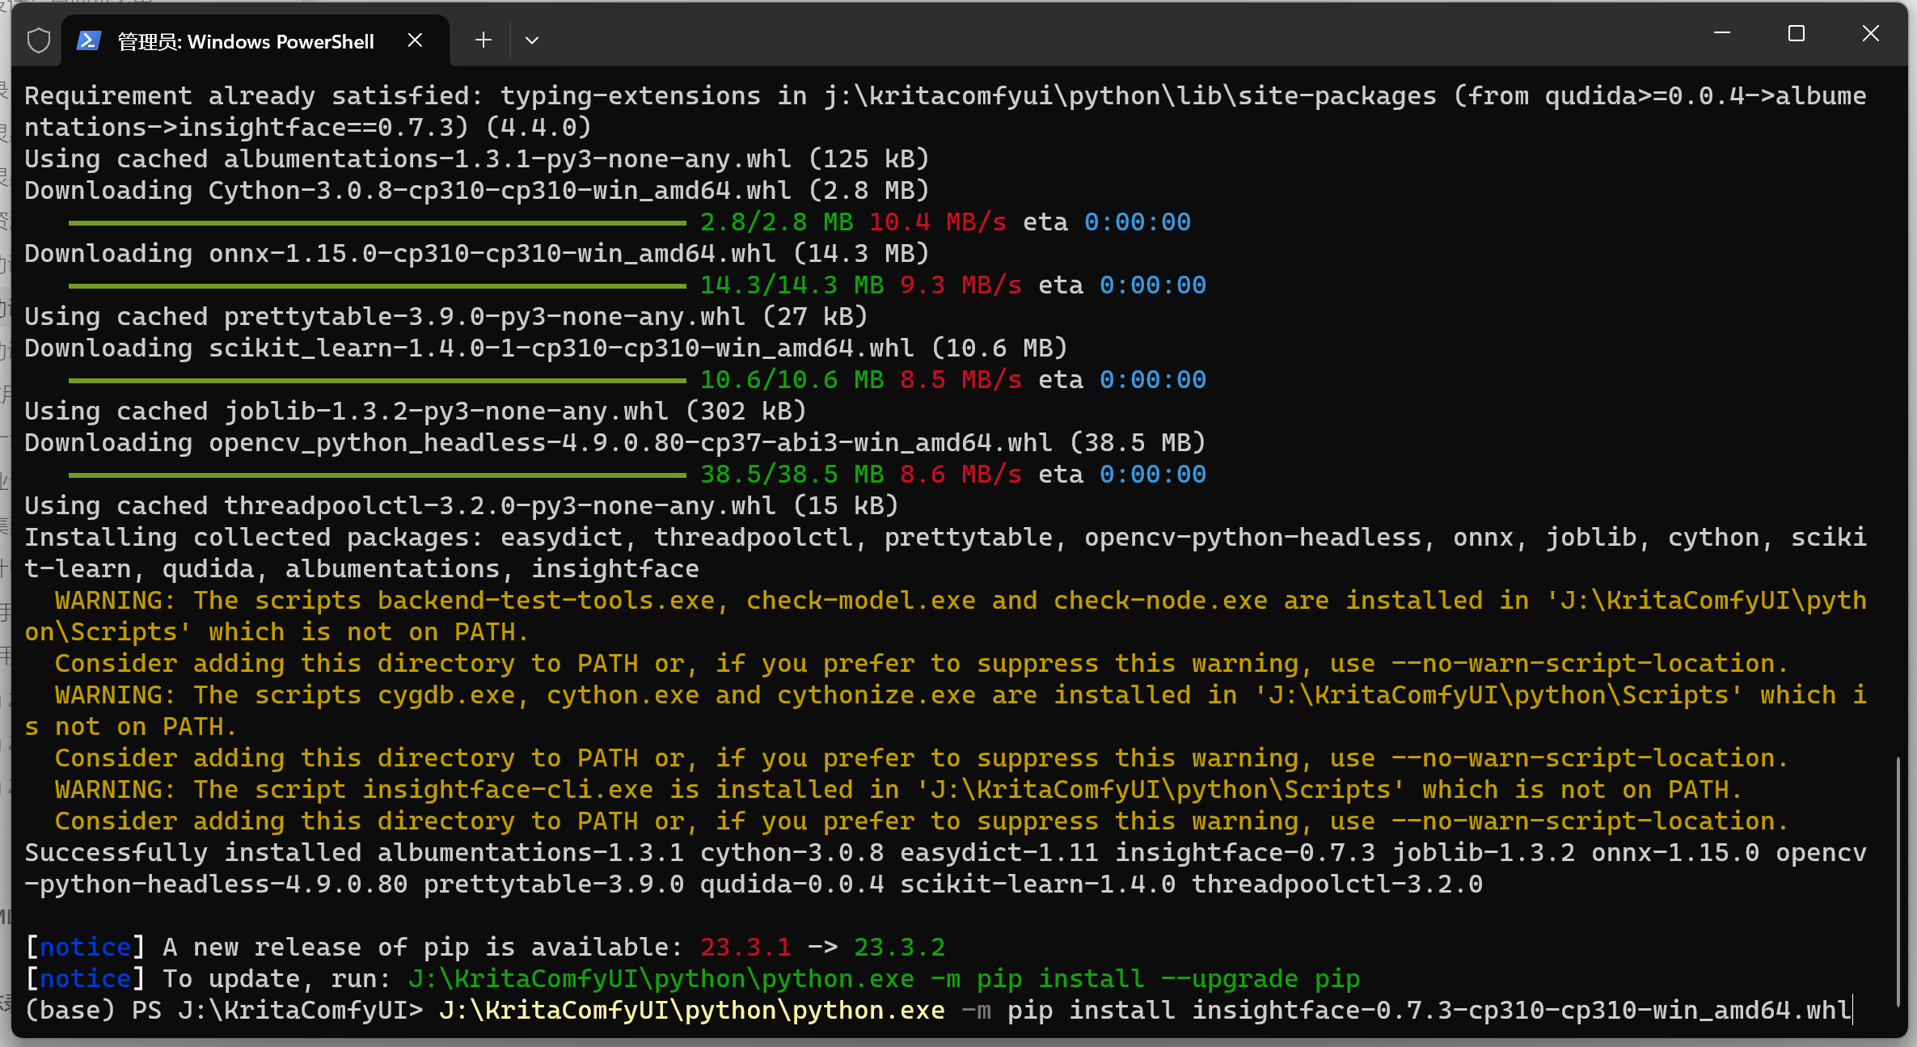
Task: Click the 14.3/14.3 MB onnx progress bar
Action: tap(378, 286)
